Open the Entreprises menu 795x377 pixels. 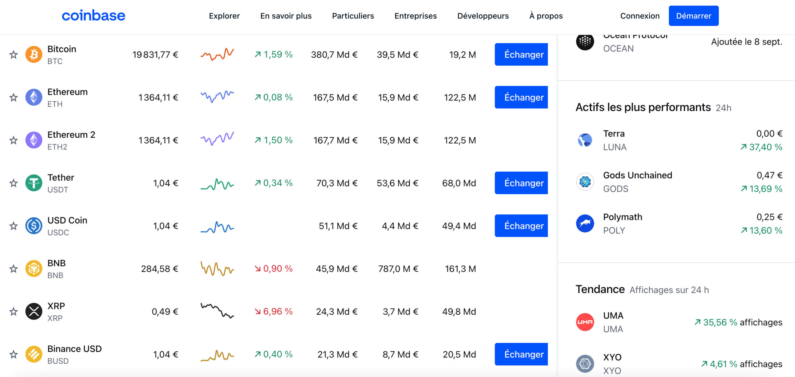coord(416,16)
